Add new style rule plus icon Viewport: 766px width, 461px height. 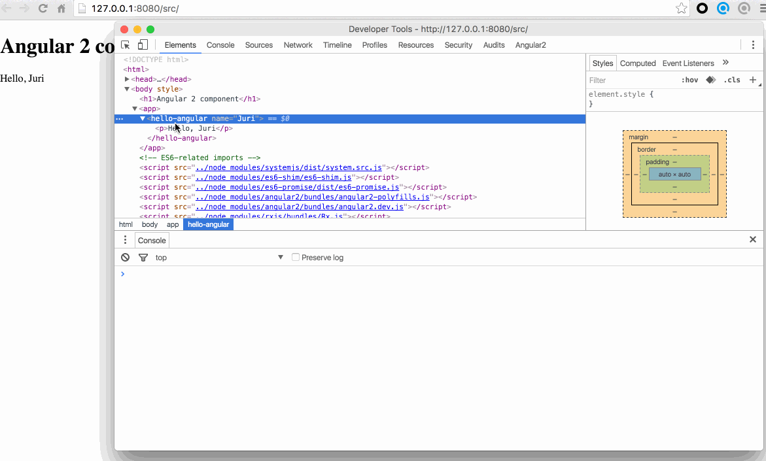point(753,80)
